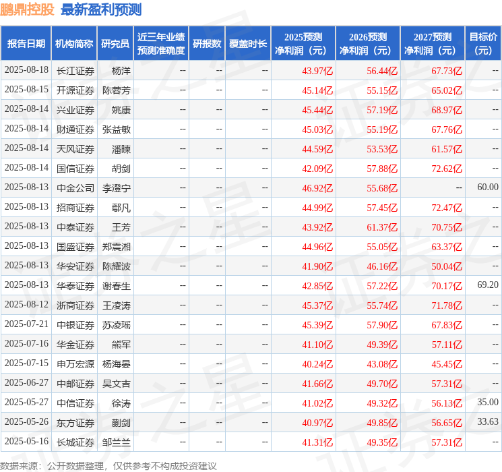Select the 兴业证券 institution cell
Viewport: 502px width, 472px height.
(75, 110)
